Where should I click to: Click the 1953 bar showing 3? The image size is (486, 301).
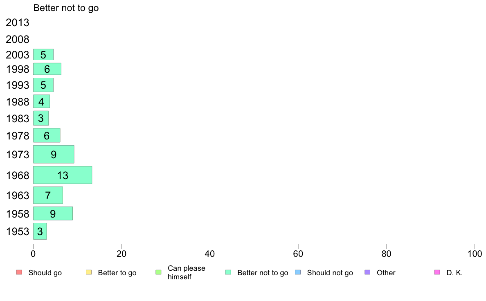[40, 231]
